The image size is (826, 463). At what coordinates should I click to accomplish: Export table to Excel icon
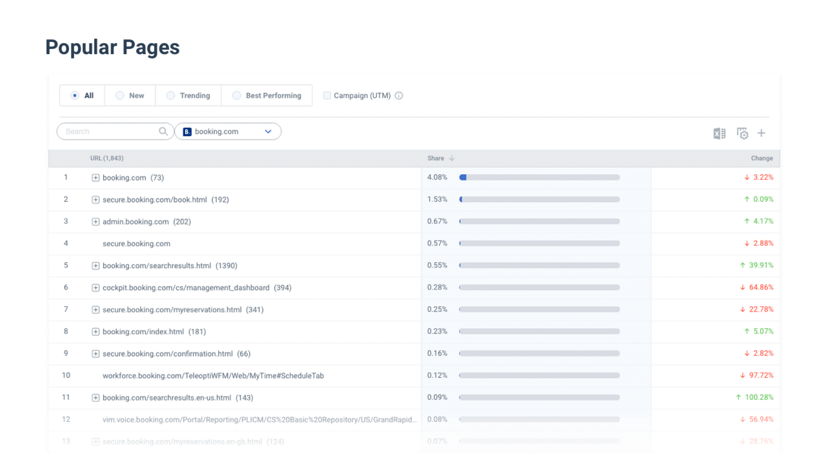719,133
